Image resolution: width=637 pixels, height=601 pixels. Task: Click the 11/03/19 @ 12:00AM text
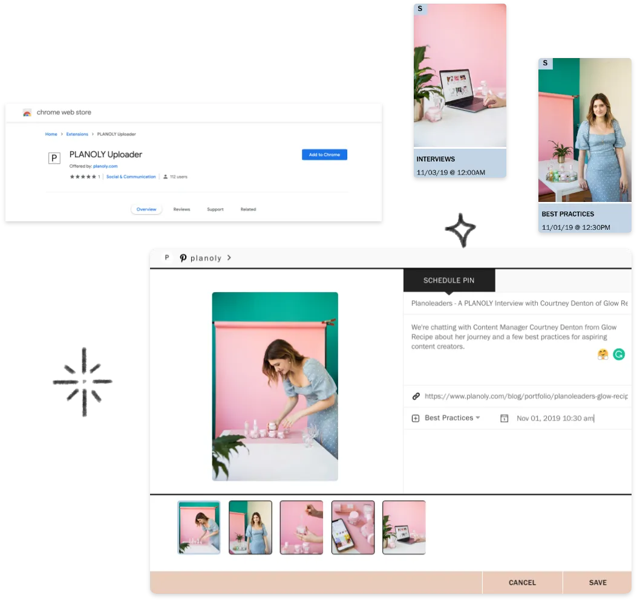click(x=451, y=172)
